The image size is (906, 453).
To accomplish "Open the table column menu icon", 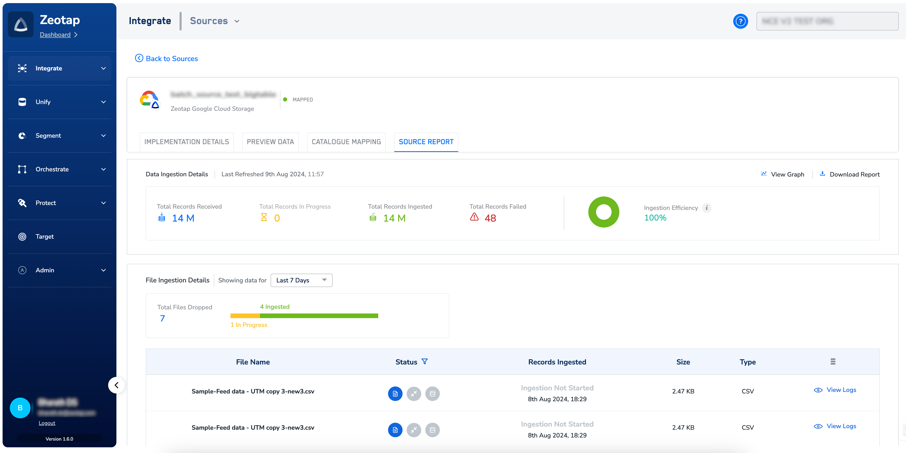I will pos(833,361).
